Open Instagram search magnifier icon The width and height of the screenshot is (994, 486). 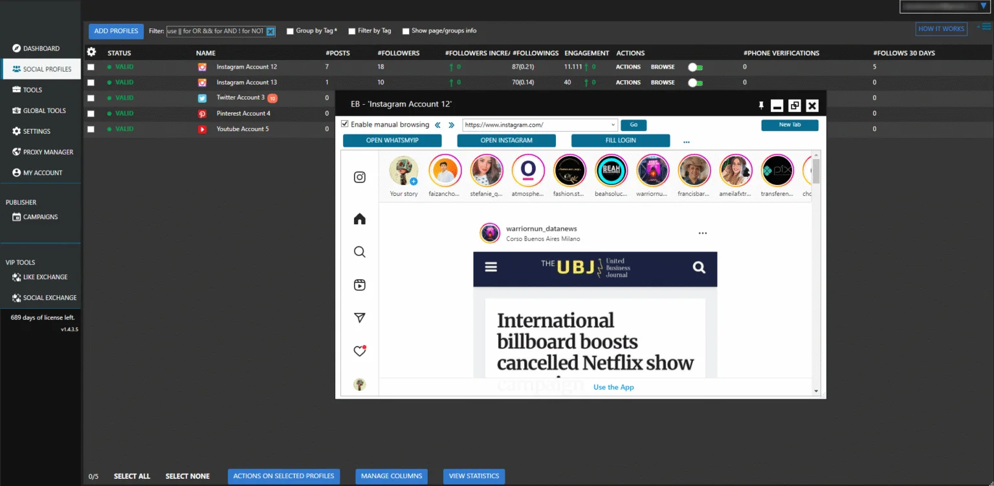click(360, 252)
